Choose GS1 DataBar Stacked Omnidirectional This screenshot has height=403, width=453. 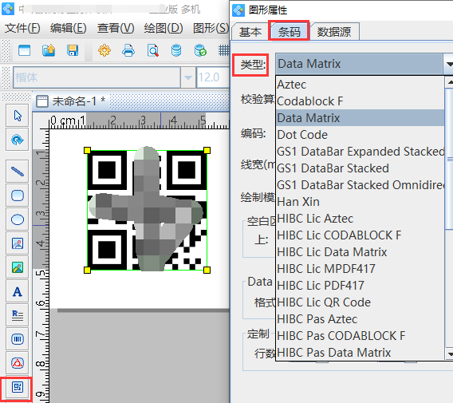click(x=360, y=185)
